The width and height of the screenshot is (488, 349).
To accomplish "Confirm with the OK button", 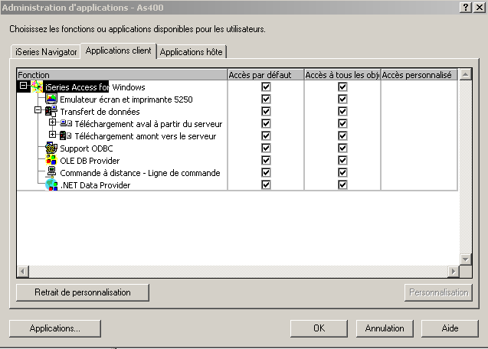I will point(319,328).
